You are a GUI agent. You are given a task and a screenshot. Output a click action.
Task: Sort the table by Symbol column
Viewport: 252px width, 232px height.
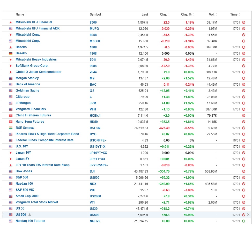[97, 14]
